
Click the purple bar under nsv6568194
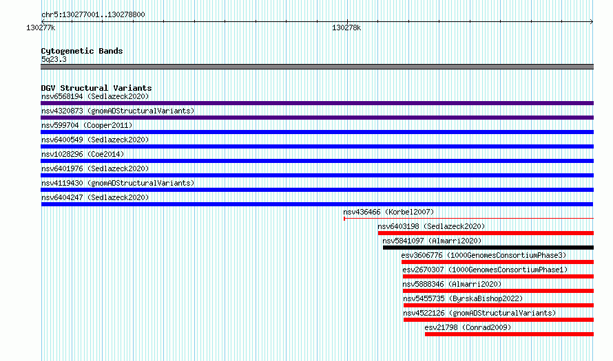point(317,103)
